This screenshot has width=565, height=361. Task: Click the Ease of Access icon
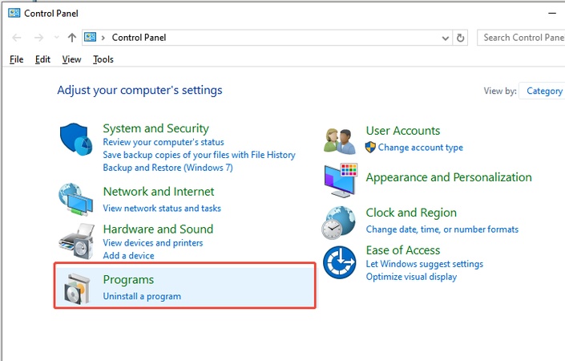(339, 262)
